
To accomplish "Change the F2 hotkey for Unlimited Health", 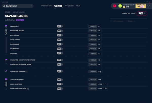I will [99, 31].
